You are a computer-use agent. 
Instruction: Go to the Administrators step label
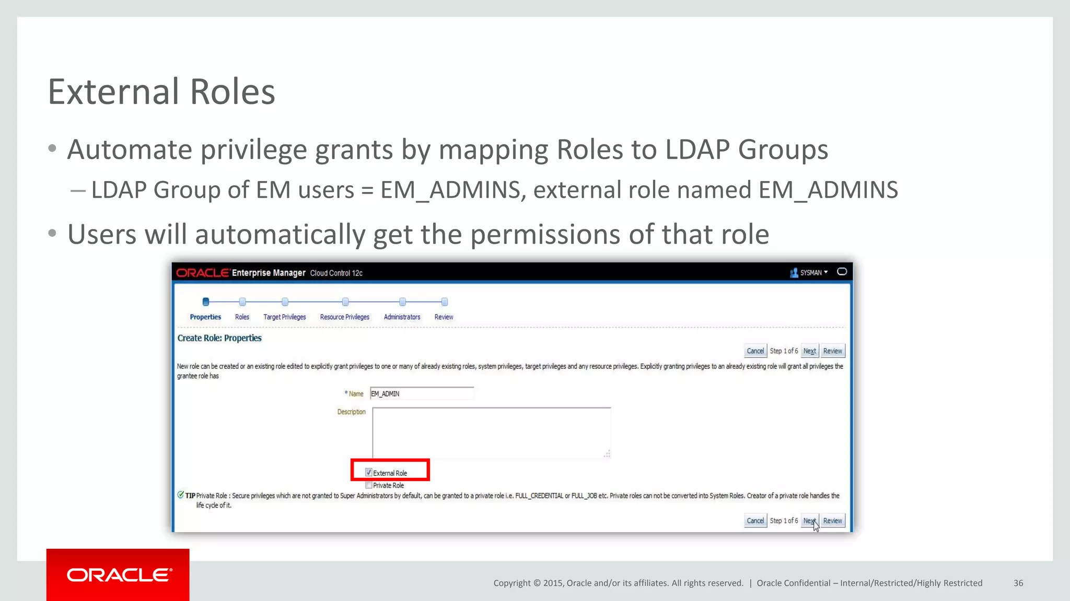pyautogui.click(x=402, y=317)
